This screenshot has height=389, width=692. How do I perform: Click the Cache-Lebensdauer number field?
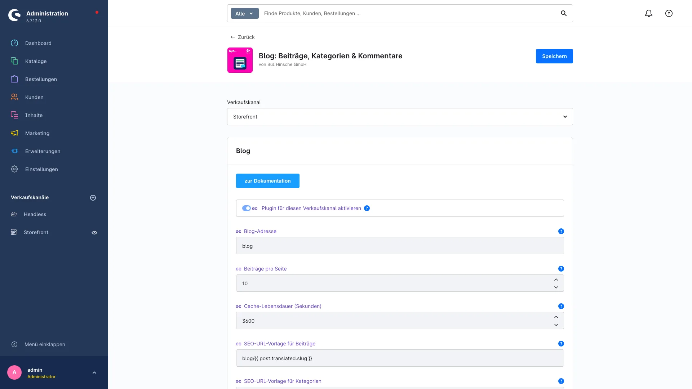(400, 321)
